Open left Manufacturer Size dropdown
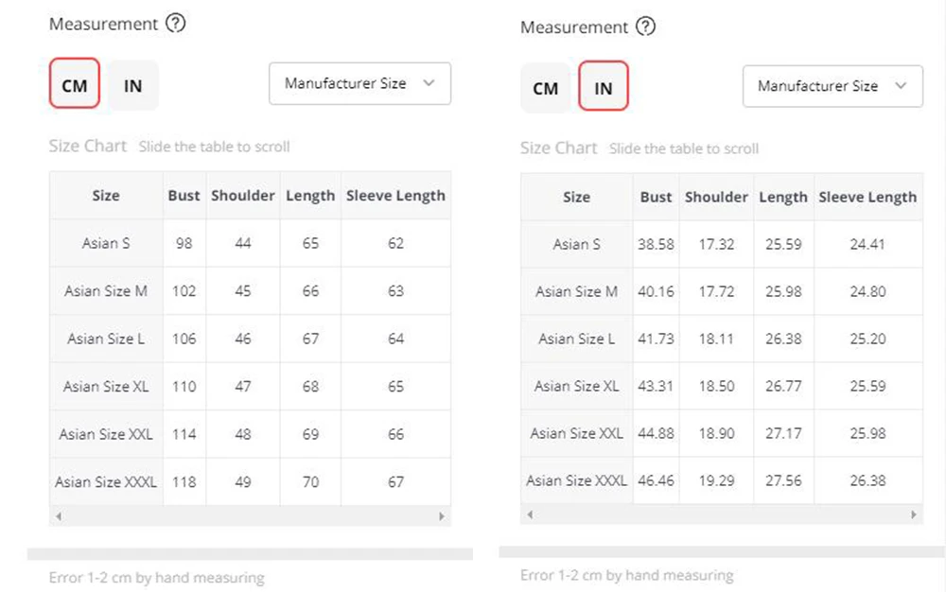Screen dimensions: 946x592 (359, 83)
